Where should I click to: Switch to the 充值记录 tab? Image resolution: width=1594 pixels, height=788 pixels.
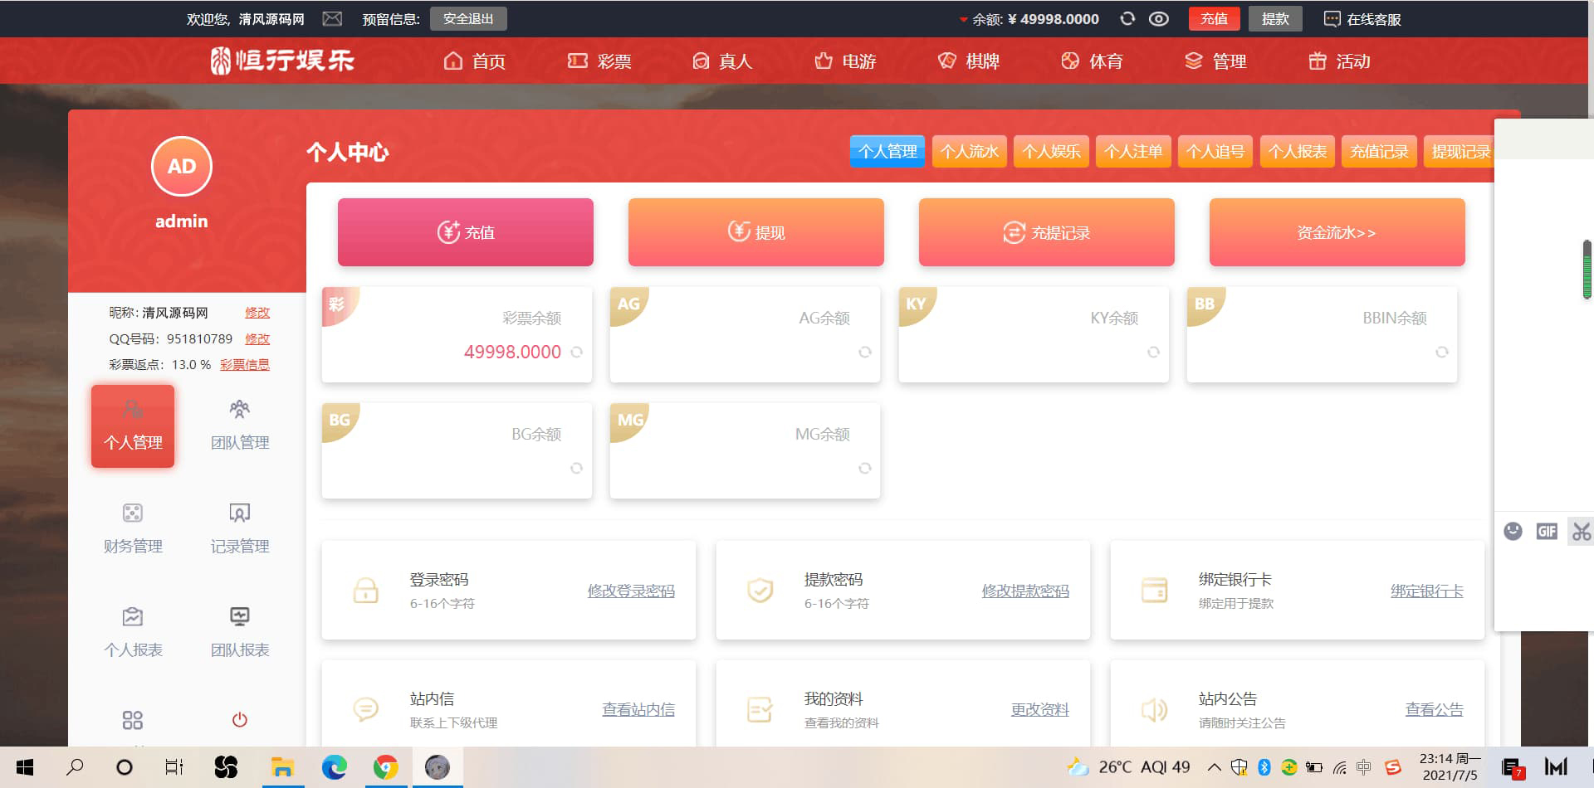pyautogui.click(x=1378, y=151)
